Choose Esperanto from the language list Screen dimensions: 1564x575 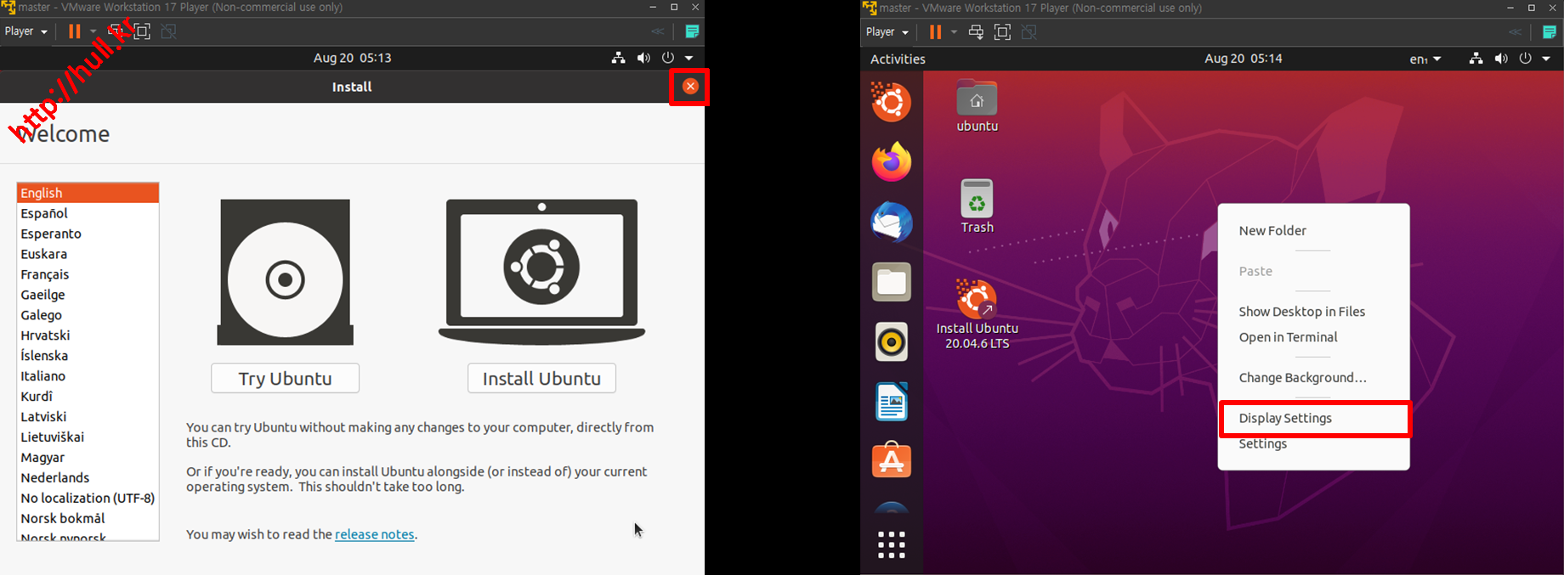tap(88, 234)
